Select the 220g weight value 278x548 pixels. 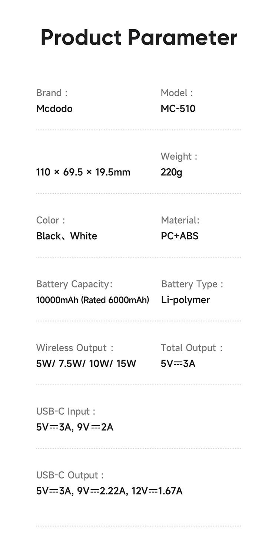[171, 172]
